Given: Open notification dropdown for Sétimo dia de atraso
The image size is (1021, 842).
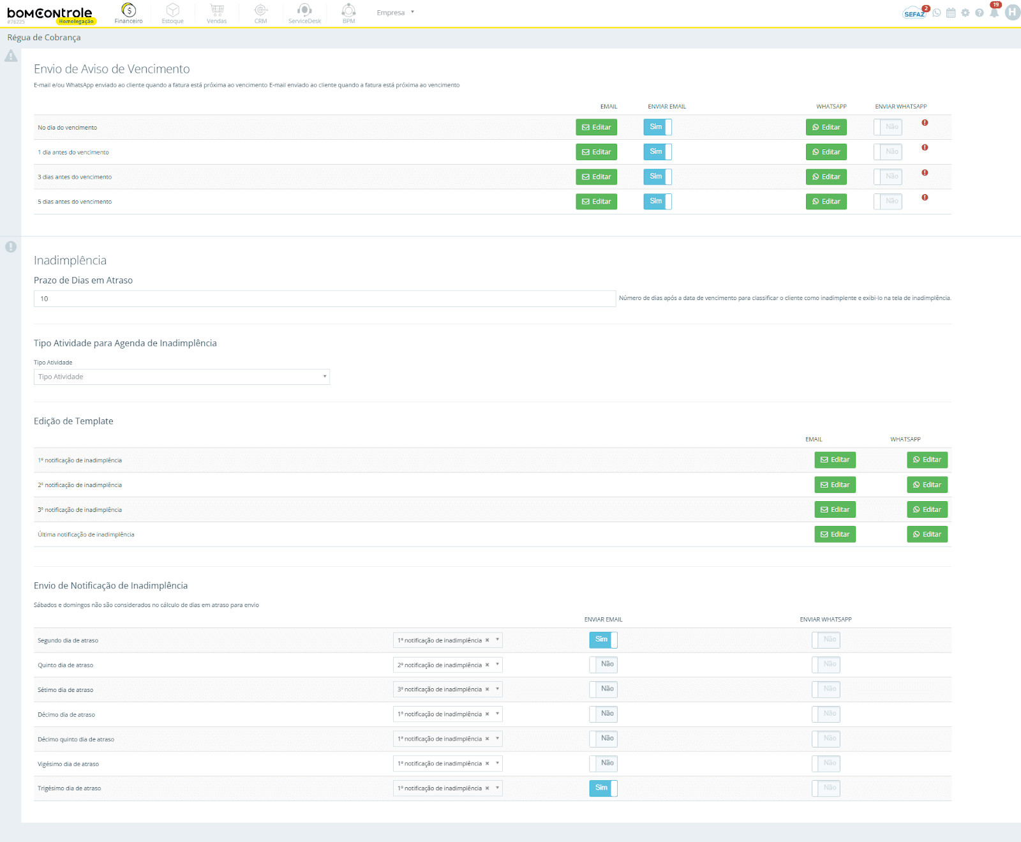Looking at the screenshot, I should coord(448,689).
